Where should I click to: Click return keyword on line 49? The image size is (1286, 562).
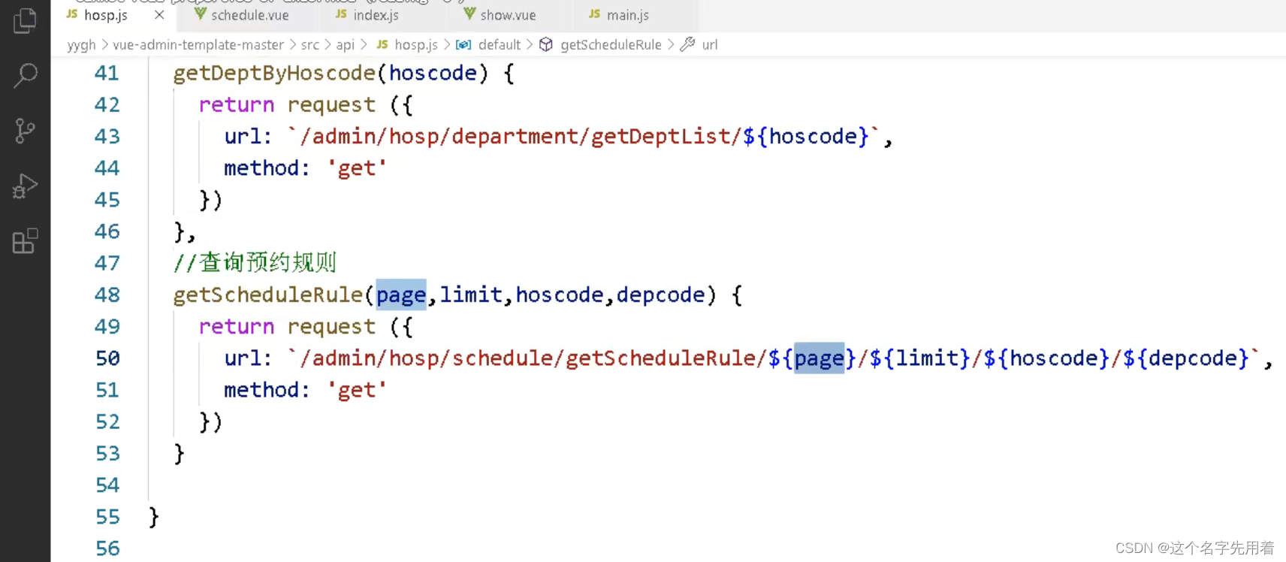point(237,327)
